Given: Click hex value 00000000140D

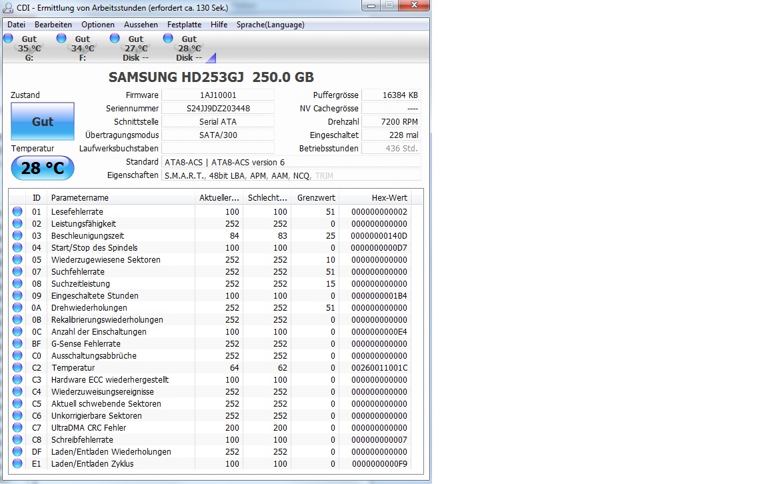Looking at the screenshot, I should point(379,235).
